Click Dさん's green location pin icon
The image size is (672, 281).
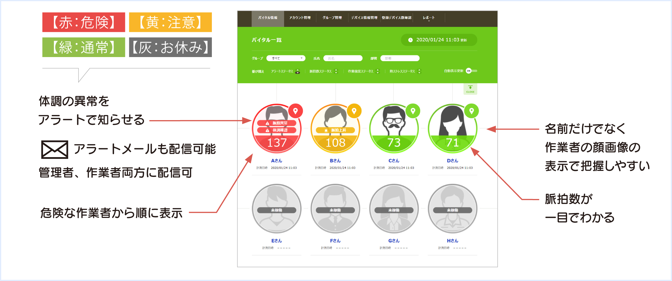471,111
